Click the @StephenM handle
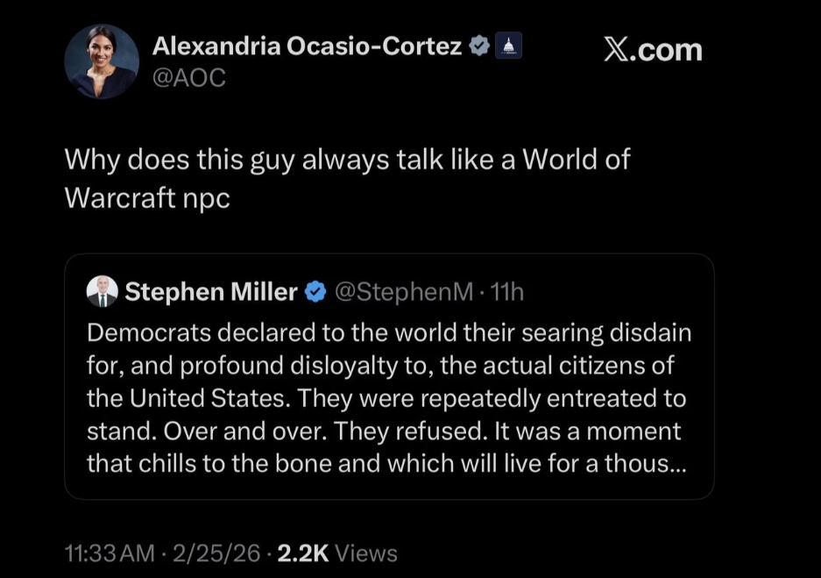The height and width of the screenshot is (578, 821). click(x=402, y=292)
